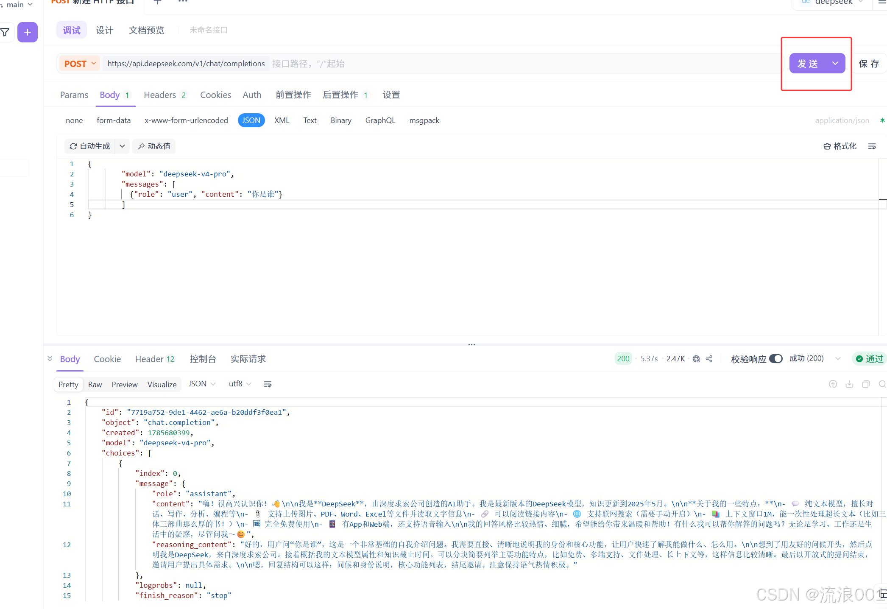Click the 未命名接口 name field
This screenshot has width=887, height=609.
(208, 30)
